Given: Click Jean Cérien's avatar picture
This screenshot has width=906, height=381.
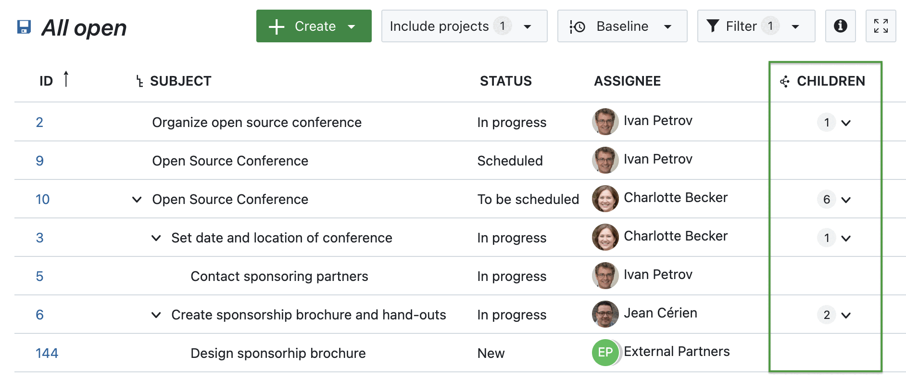Looking at the screenshot, I should [x=605, y=314].
